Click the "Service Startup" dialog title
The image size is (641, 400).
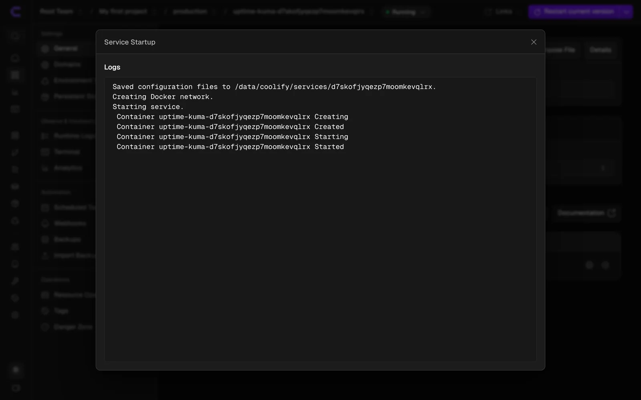(130, 42)
